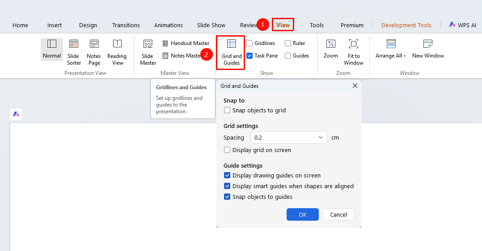Confirm with the OK button
The width and height of the screenshot is (482, 251).
click(302, 214)
